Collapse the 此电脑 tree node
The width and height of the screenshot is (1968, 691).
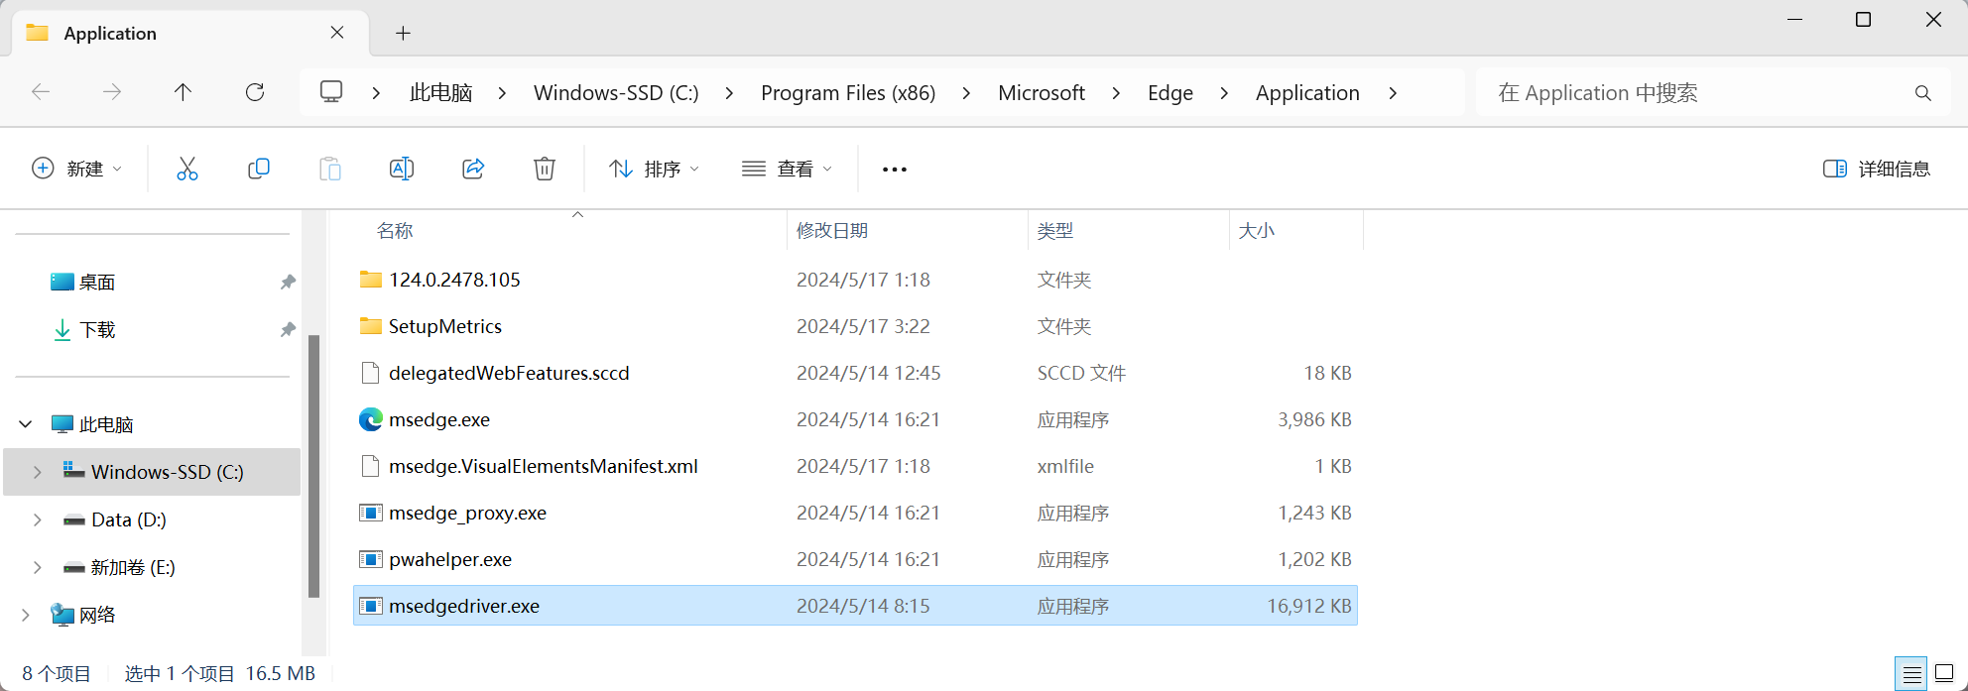tap(26, 424)
